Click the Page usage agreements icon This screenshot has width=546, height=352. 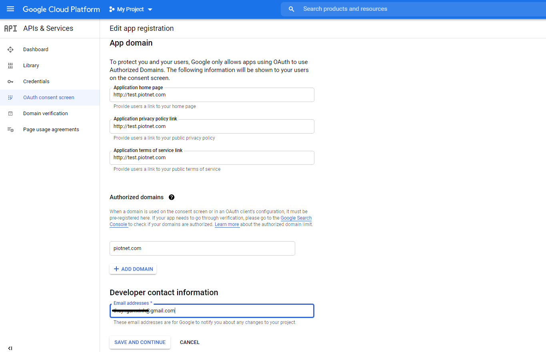click(10, 129)
